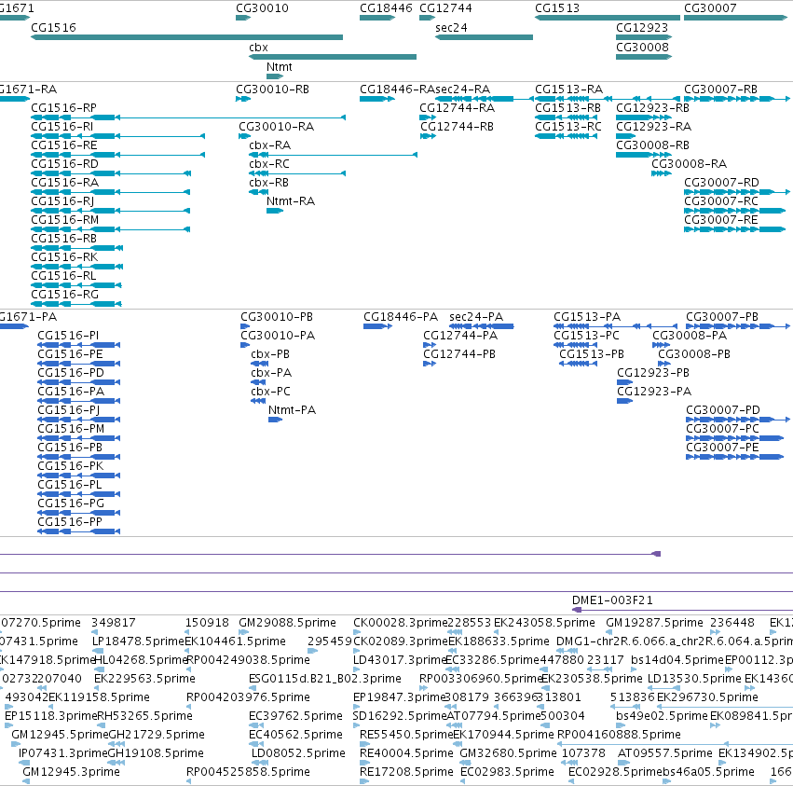Select the CG12923 gene label
The height and width of the screenshot is (786, 793).
[642, 28]
